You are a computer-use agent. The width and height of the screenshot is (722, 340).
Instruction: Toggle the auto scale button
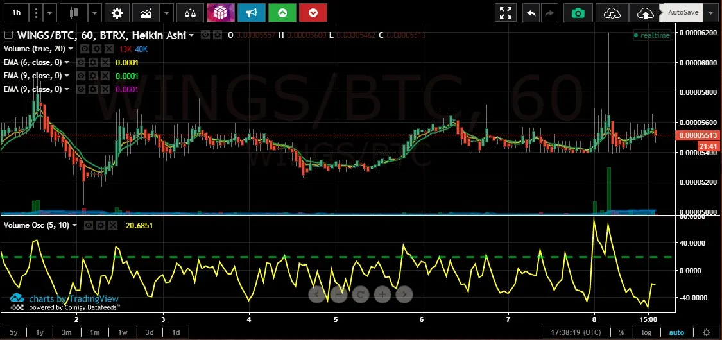(x=676, y=332)
